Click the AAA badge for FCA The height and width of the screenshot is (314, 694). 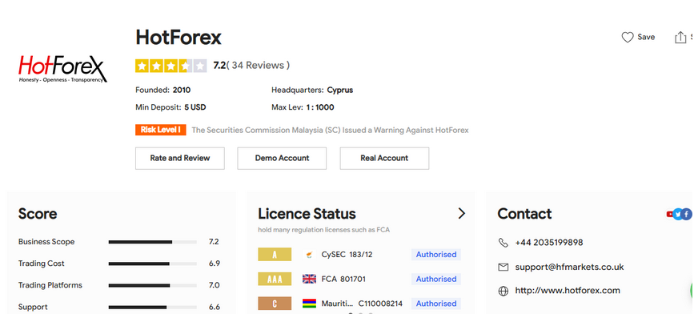[275, 279]
